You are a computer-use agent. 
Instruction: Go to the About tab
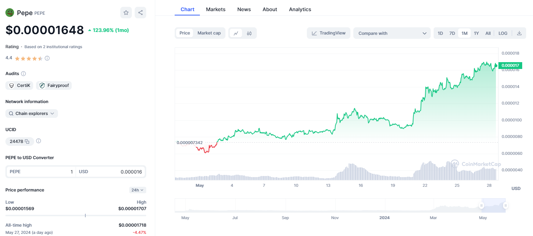[x=270, y=9]
